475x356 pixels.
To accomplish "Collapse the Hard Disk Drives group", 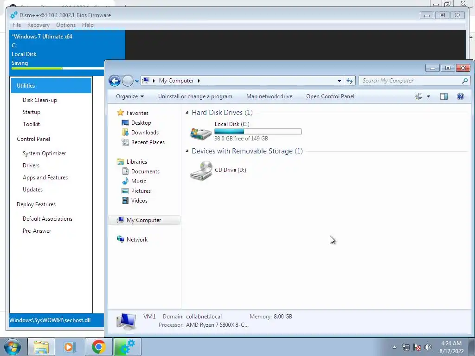I will tap(187, 113).
